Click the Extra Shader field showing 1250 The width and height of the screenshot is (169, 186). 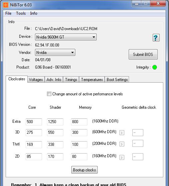tap(55, 122)
